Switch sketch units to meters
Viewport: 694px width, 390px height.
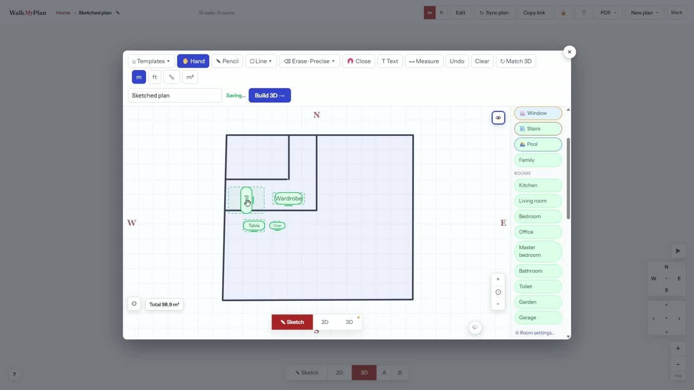pyautogui.click(x=139, y=77)
